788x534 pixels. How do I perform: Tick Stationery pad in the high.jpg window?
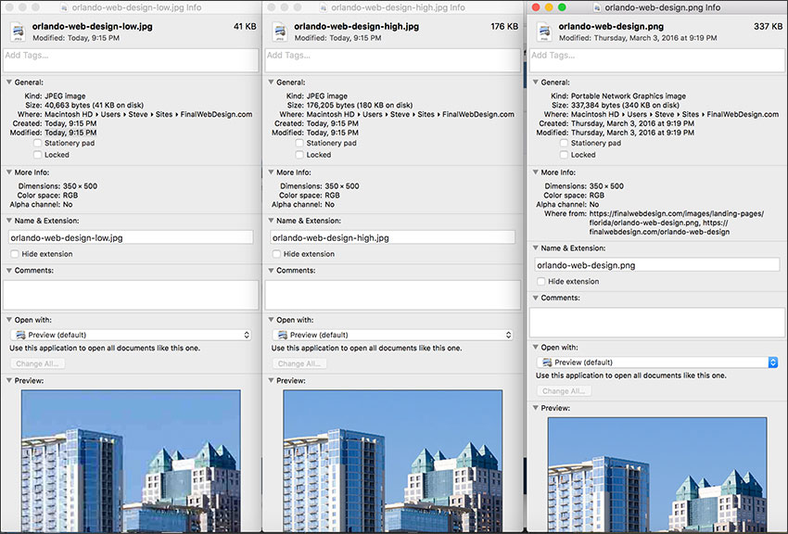click(x=299, y=143)
